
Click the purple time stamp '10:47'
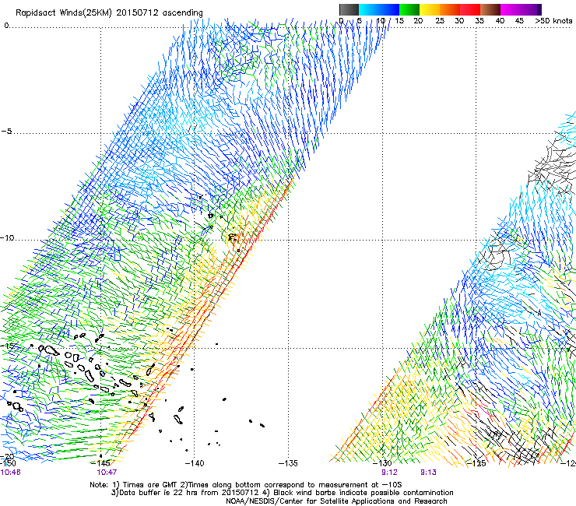pos(107,473)
